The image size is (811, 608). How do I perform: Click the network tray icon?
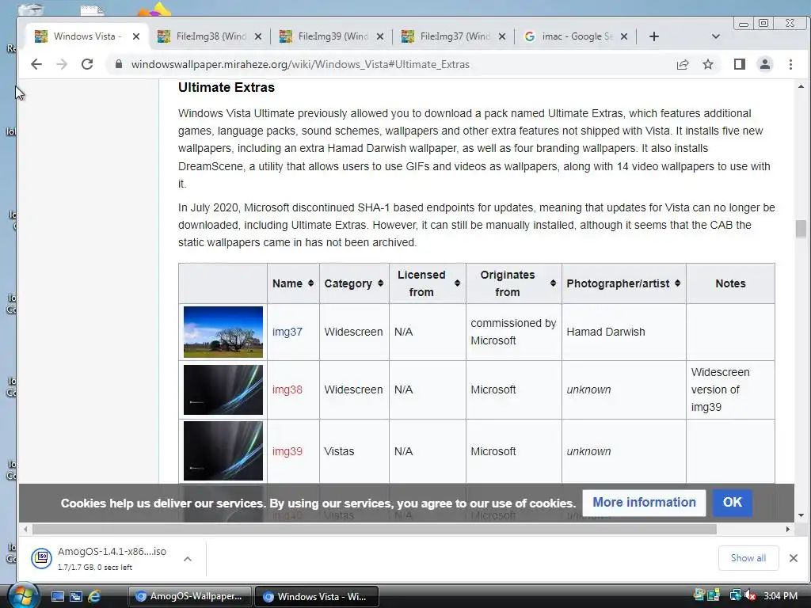pyautogui.click(x=735, y=595)
